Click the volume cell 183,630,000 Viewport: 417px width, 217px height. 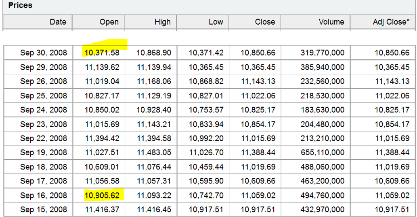pos(323,110)
